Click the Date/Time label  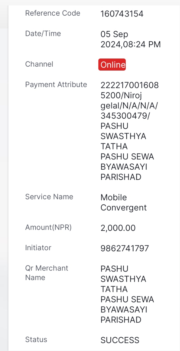point(43,34)
